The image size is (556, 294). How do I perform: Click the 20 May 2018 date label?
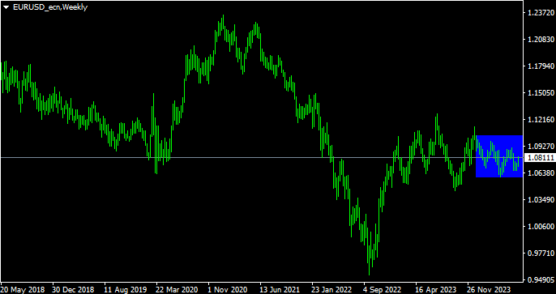coord(23,289)
